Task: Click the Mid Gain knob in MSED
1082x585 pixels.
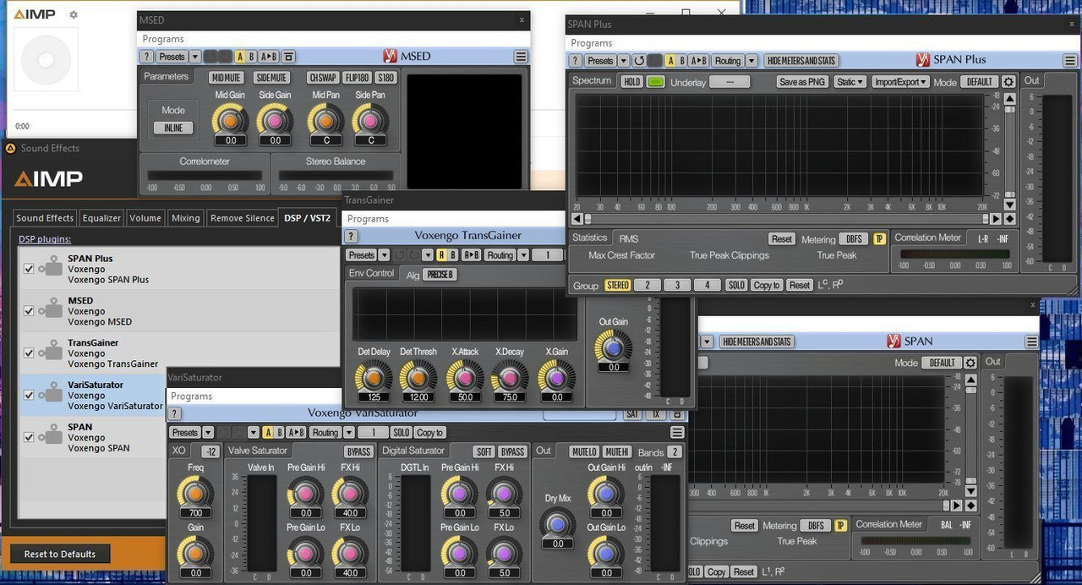Action: tap(230, 120)
